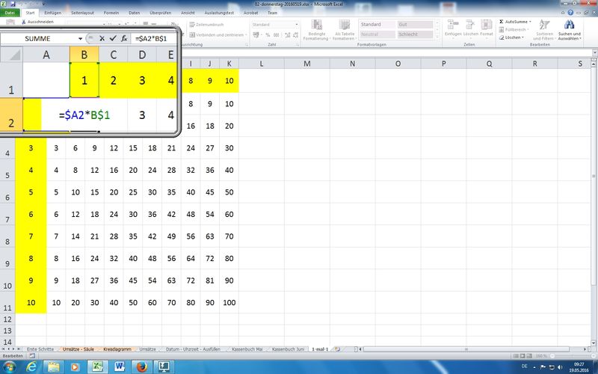The image size is (598, 374).
Task: Click the AutoSumme sigma icon
Action: click(501, 22)
